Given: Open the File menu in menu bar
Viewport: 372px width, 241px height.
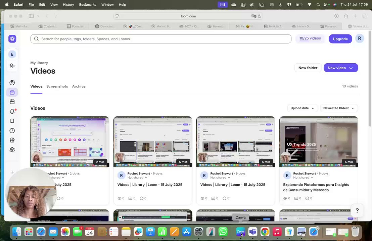Looking at the screenshot, I should click(x=31, y=4).
